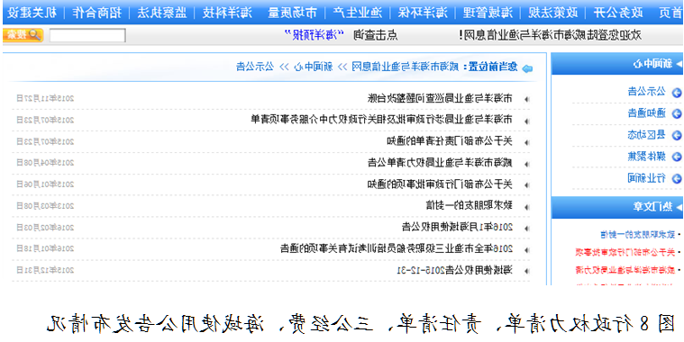Open the 海域管理 menu item
The width and height of the screenshot is (684, 342).
[x=488, y=13]
